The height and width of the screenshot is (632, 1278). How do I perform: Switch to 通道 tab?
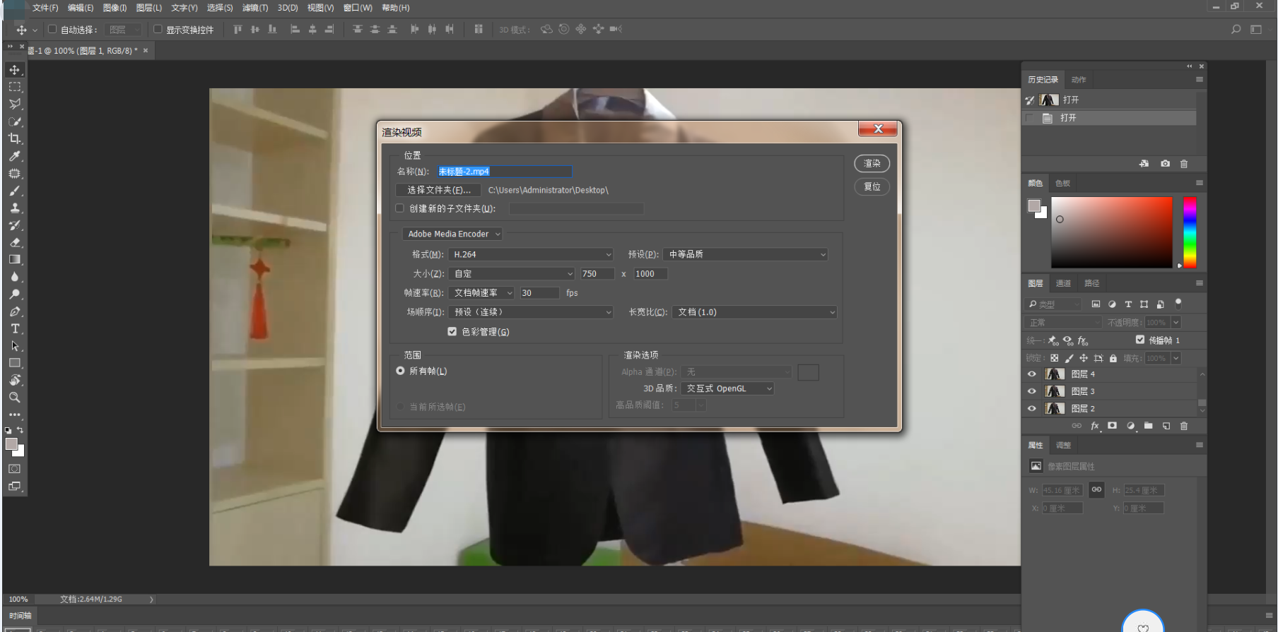(1063, 283)
